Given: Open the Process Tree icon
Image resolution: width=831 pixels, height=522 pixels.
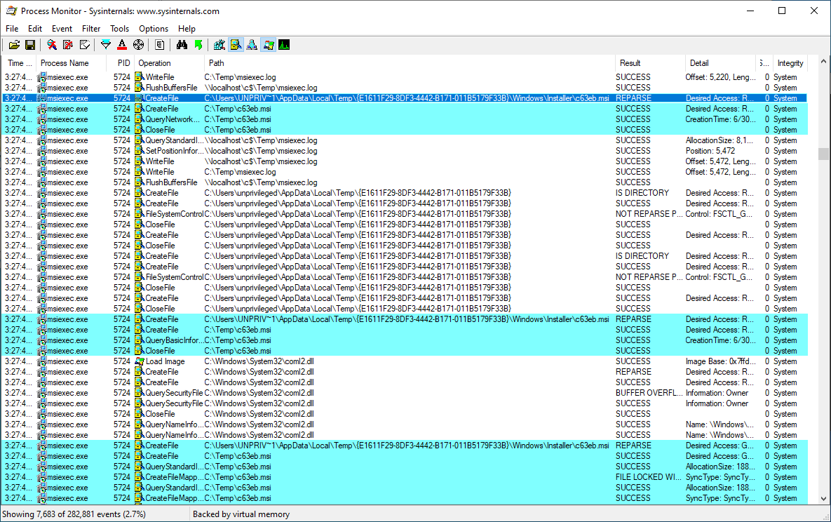Looking at the screenshot, I should 160,45.
